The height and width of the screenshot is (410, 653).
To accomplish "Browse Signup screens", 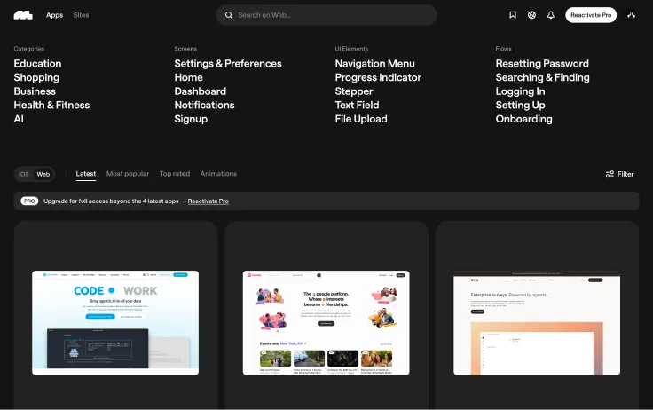I will 191,119.
